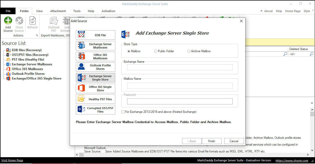
Task: Click the Refresh toolbar icon
Action: [x=32, y=21]
